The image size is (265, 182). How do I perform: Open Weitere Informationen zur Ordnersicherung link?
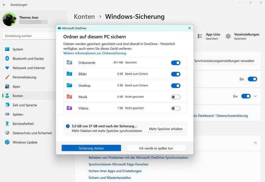tap(95, 53)
